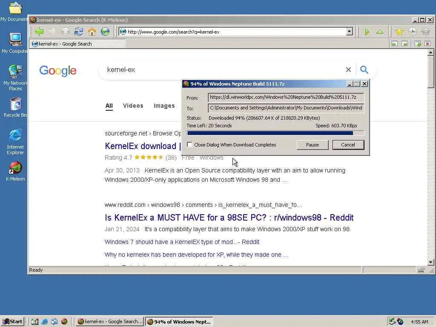Click the Stop loading button in K-Meleon toolbar
This screenshot has height=327, width=436.
pos(65,32)
